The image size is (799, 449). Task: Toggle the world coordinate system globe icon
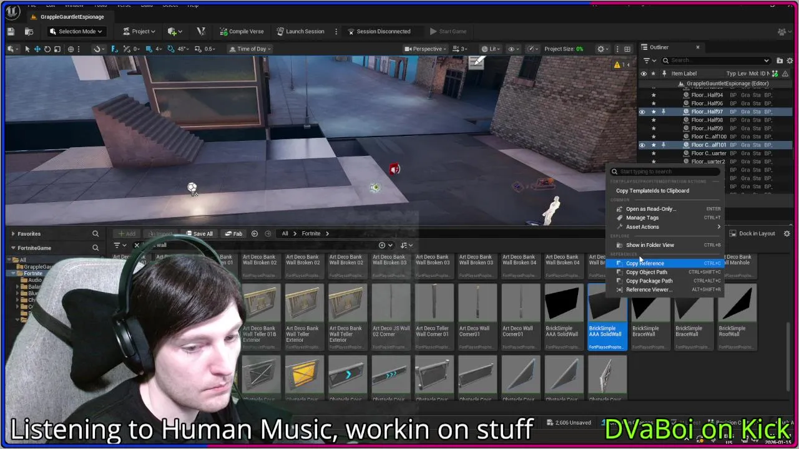(x=71, y=49)
